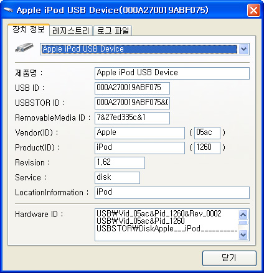The image size is (264, 273).
Task: Click the USB ID label
Action: pyautogui.click(x=29, y=88)
